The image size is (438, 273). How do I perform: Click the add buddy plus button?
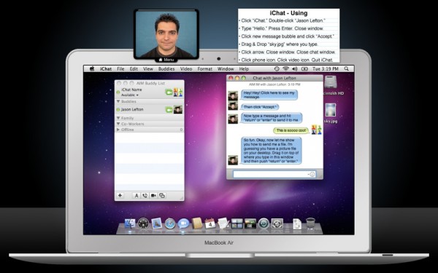pyautogui.click(x=120, y=196)
